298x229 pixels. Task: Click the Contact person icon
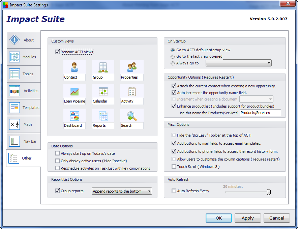point(74,67)
